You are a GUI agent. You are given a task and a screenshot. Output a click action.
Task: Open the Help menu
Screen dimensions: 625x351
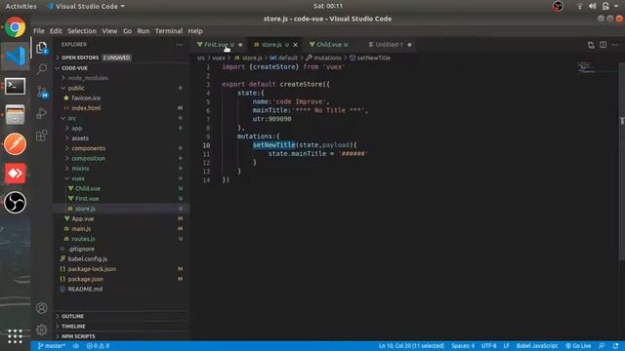click(x=195, y=31)
